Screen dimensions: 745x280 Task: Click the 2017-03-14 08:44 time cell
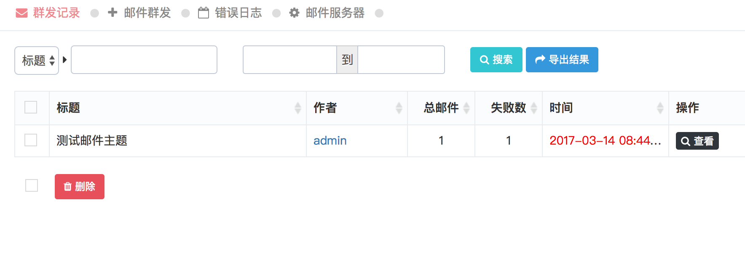(x=606, y=141)
